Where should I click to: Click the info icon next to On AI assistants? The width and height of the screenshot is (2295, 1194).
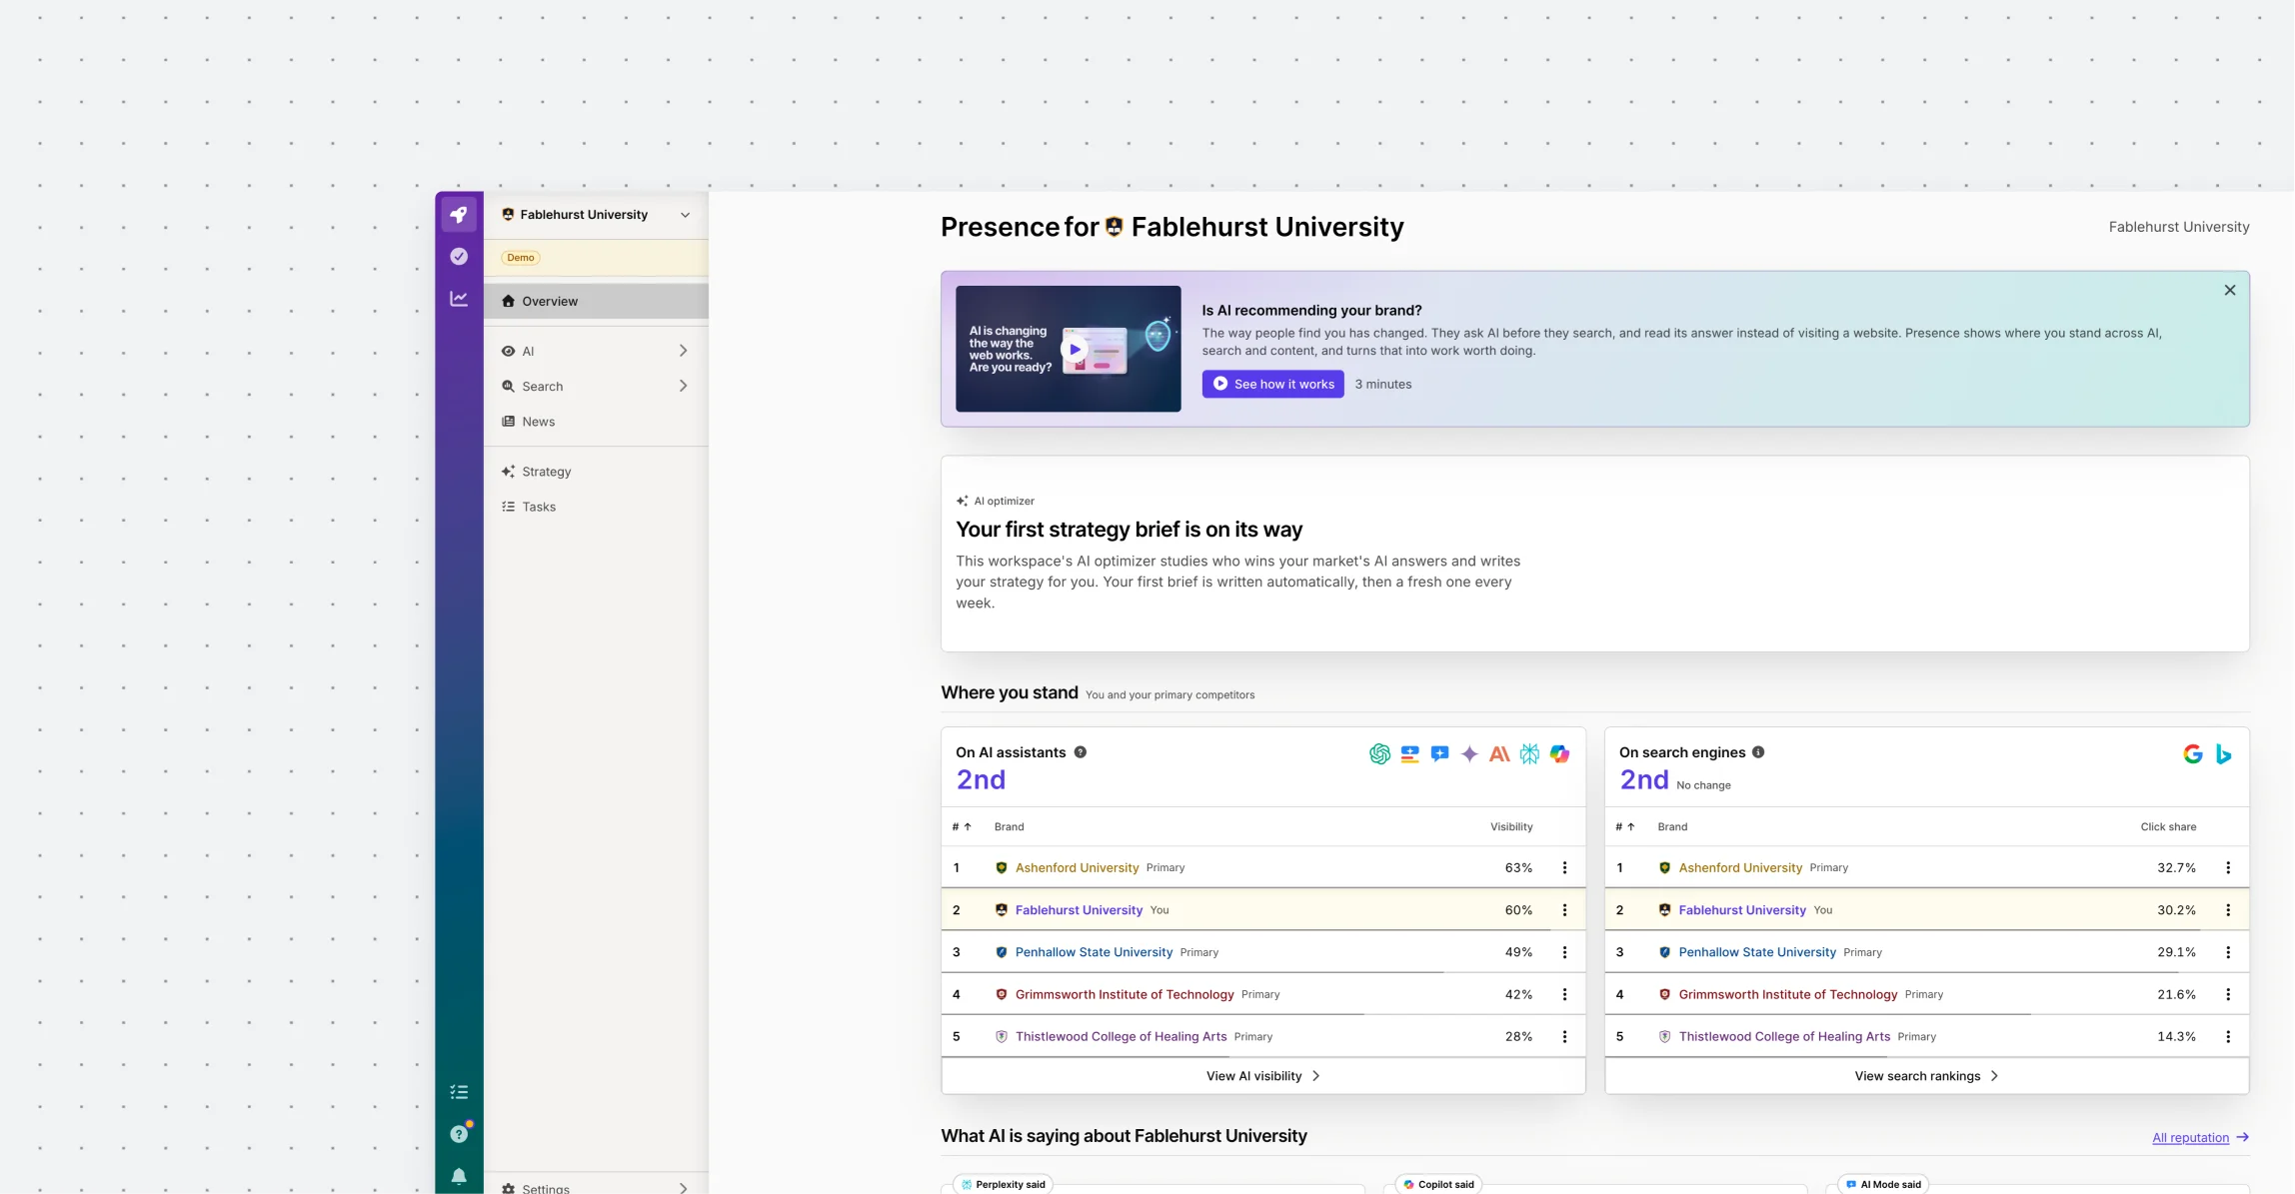coord(1080,752)
